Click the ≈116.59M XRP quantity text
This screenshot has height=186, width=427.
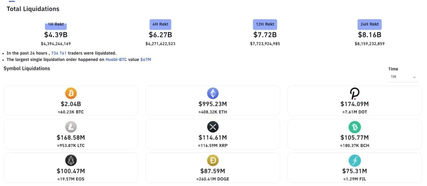click(213, 146)
